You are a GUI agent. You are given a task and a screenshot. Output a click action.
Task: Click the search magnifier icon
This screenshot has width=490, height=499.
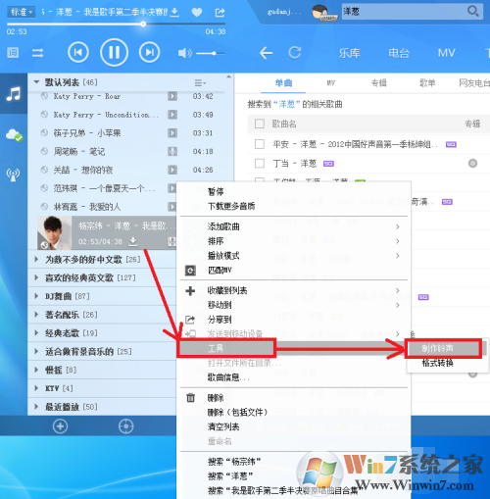click(x=472, y=12)
